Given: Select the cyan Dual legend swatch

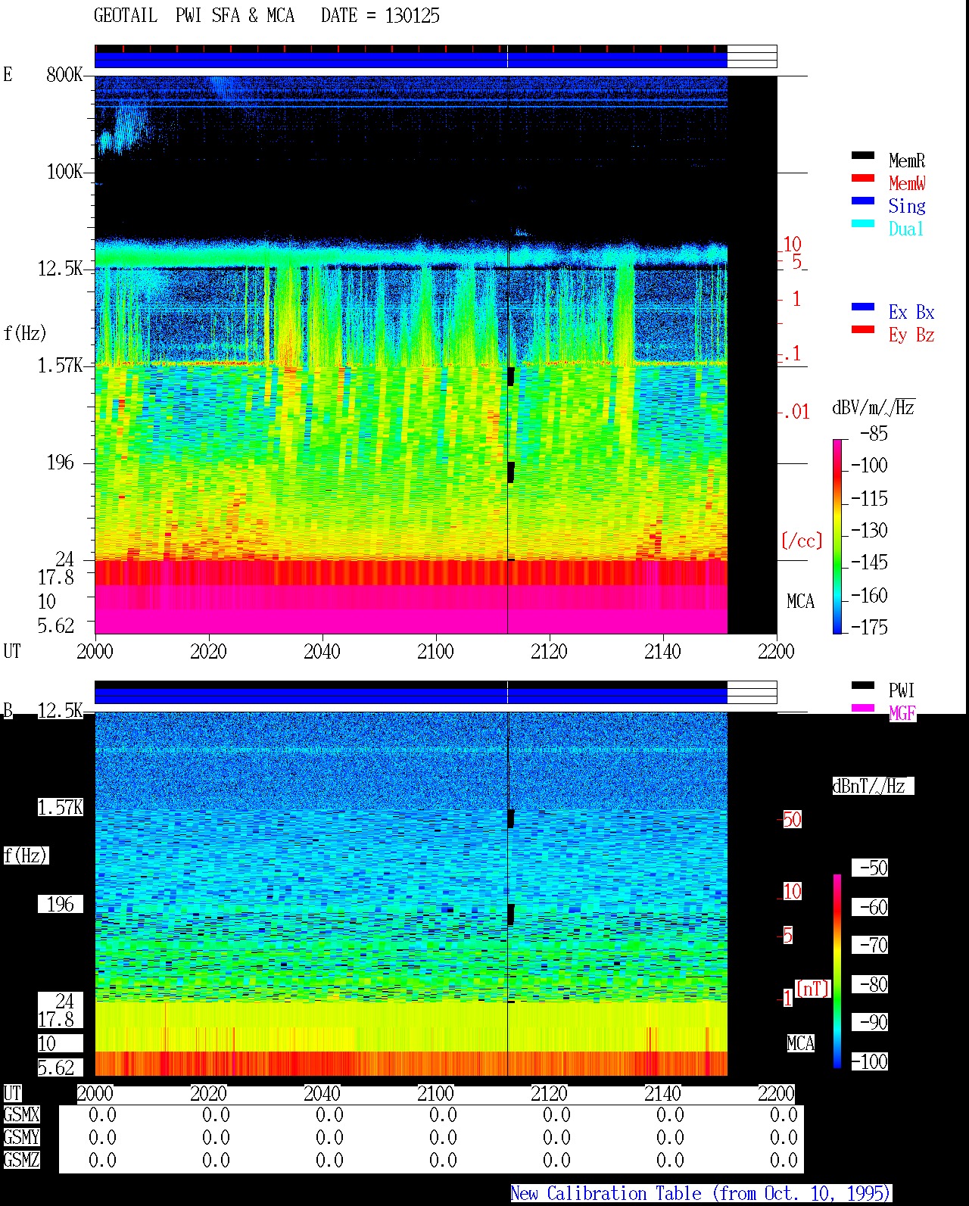Looking at the screenshot, I should pyautogui.click(x=863, y=223).
